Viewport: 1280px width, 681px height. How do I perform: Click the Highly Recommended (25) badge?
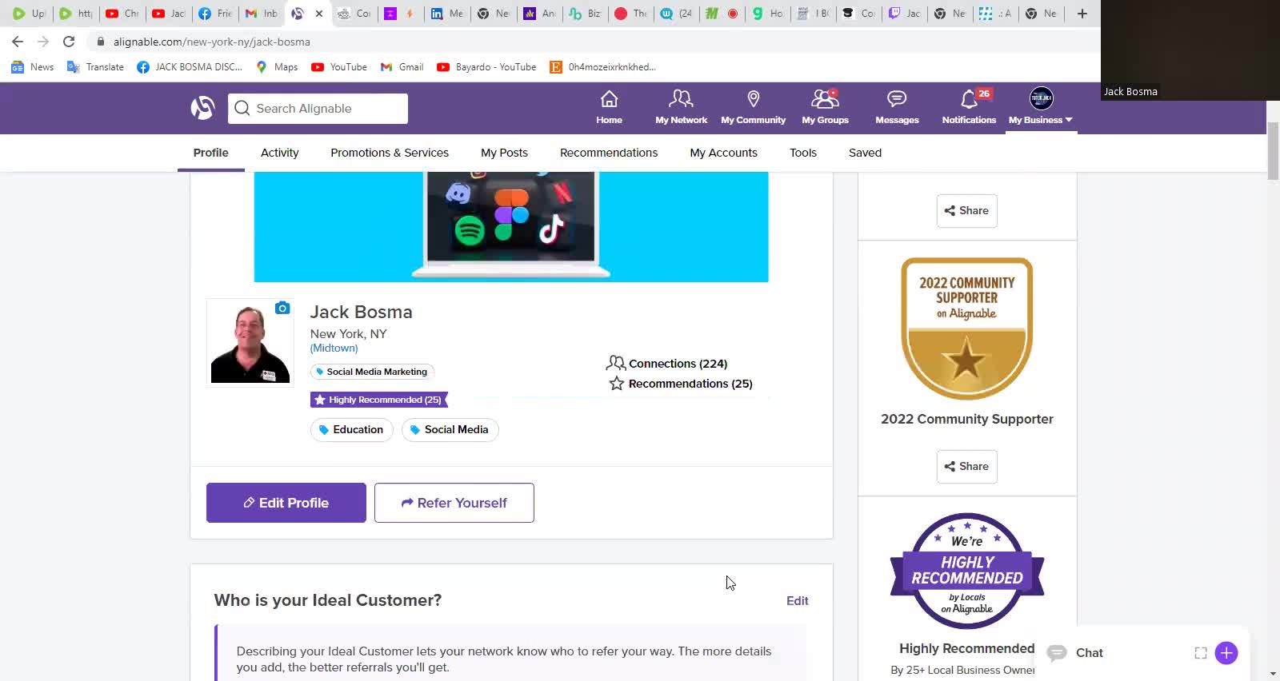(x=379, y=400)
